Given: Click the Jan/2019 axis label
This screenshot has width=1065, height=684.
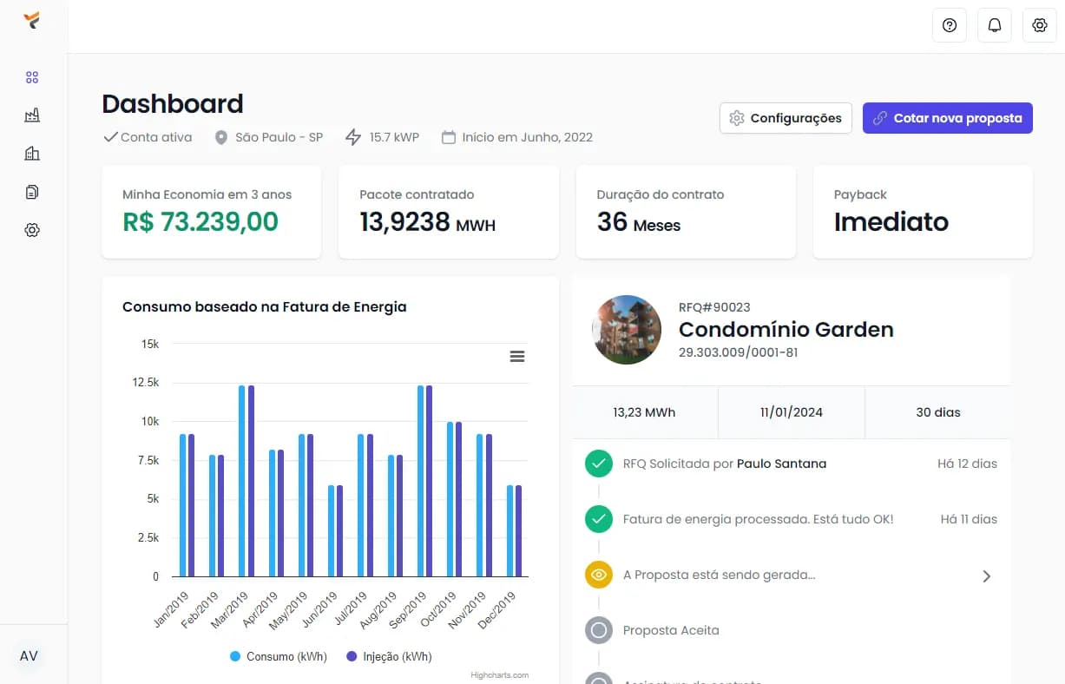Looking at the screenshot, I should [x=170, y=611].
